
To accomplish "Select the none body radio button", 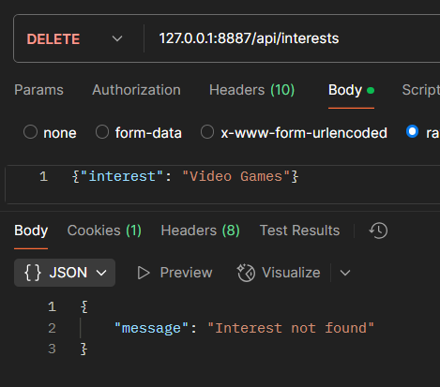I will click(30, 132).
